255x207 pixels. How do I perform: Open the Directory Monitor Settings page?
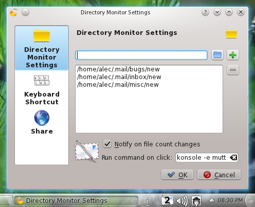point(42,48)
